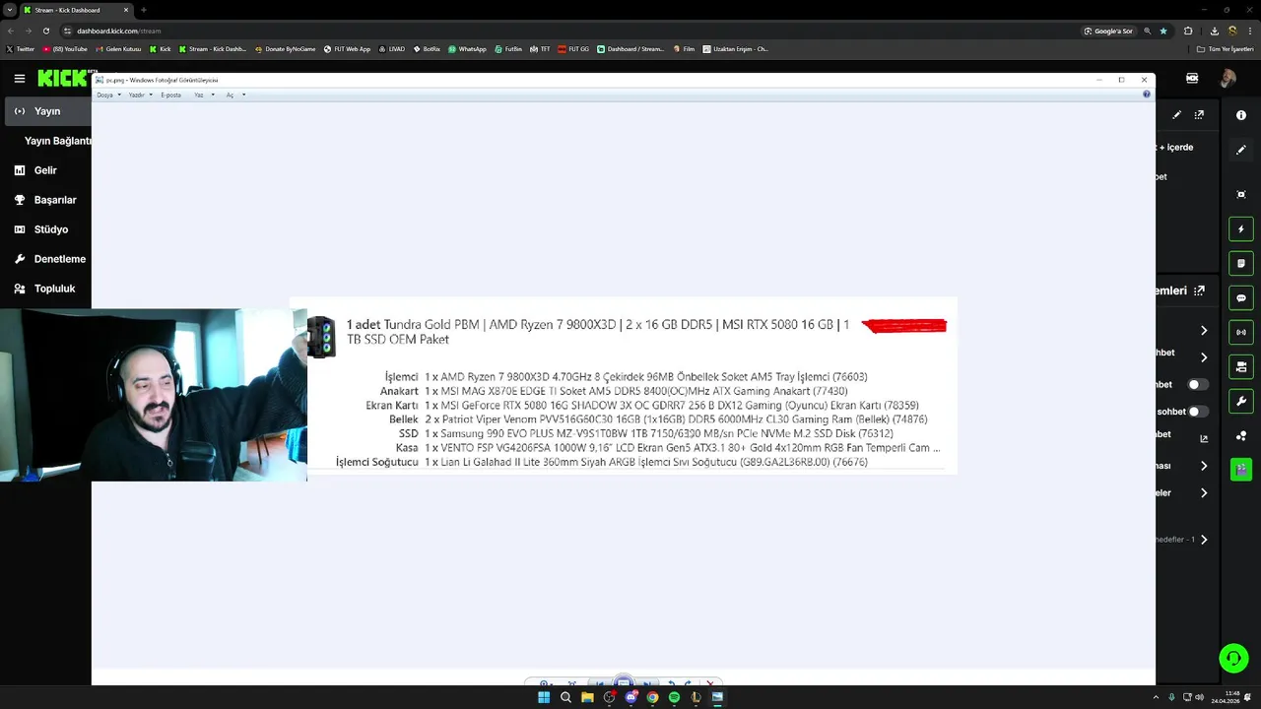Click the pencil edit icon in right rail

tap(1241, 151)
